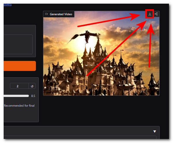Set the number field showing 2
The height and width of the screenshot is (143, 173).
(19, 86)
